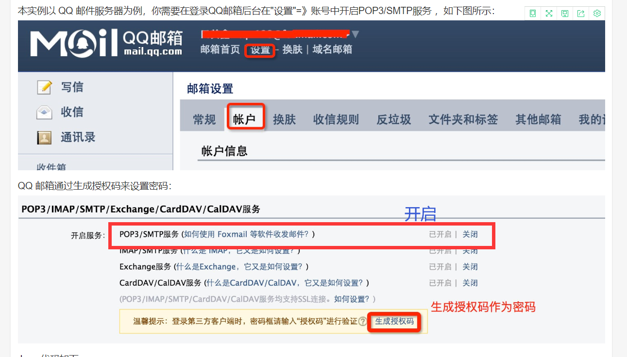Toggle fullscreen with the expand arrows icon
This screenshot has height=357, width=627.
(549, 14)
